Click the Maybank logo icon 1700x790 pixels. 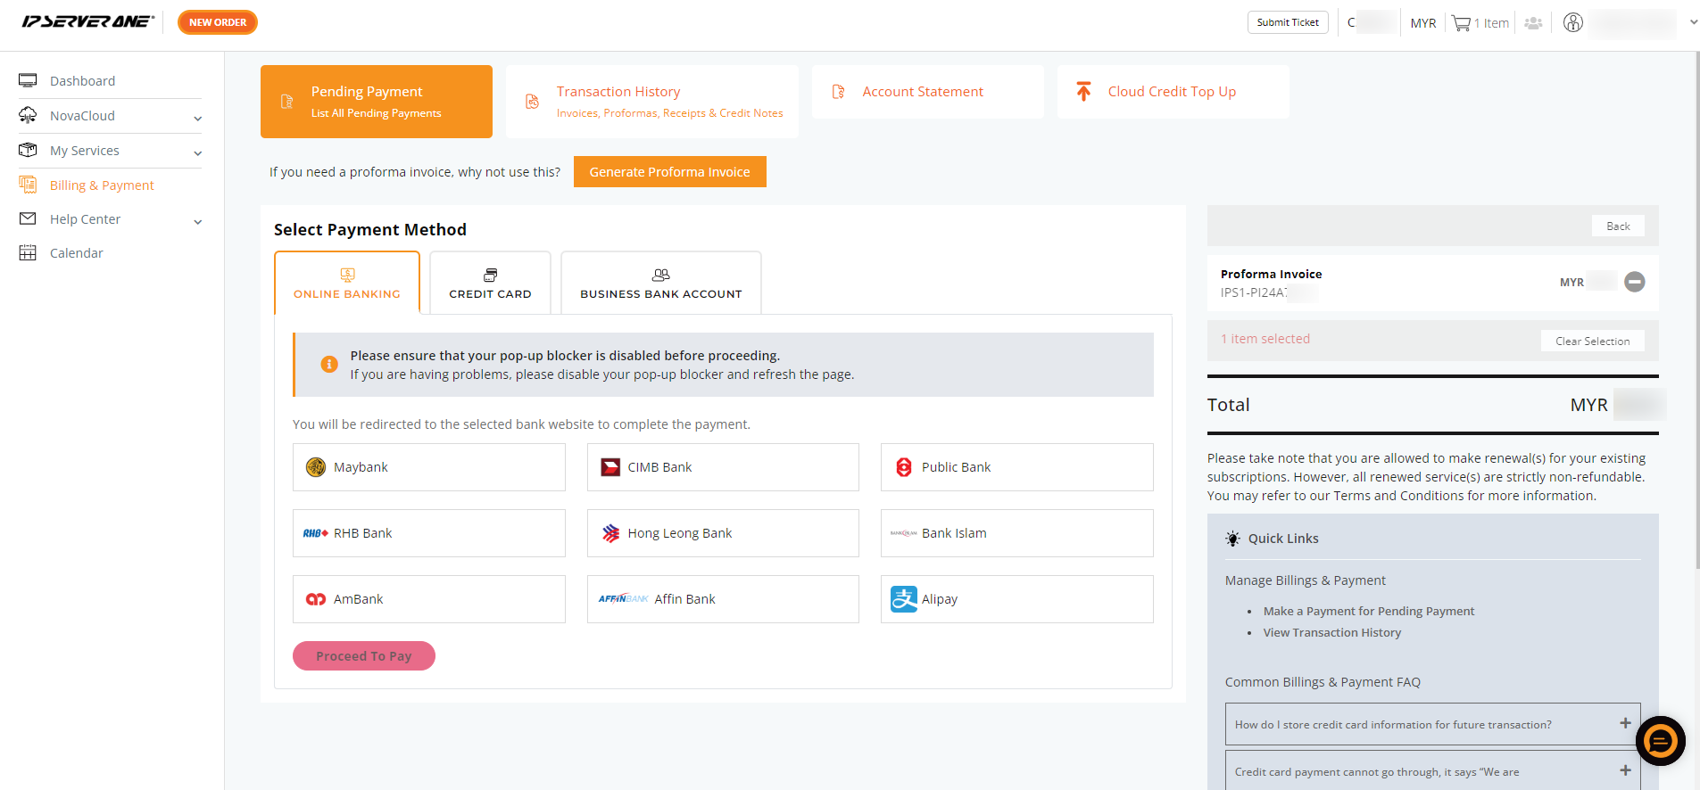point(316,467)
